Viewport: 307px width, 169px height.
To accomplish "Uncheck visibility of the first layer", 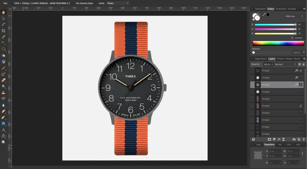I will [x=301, y=70].
